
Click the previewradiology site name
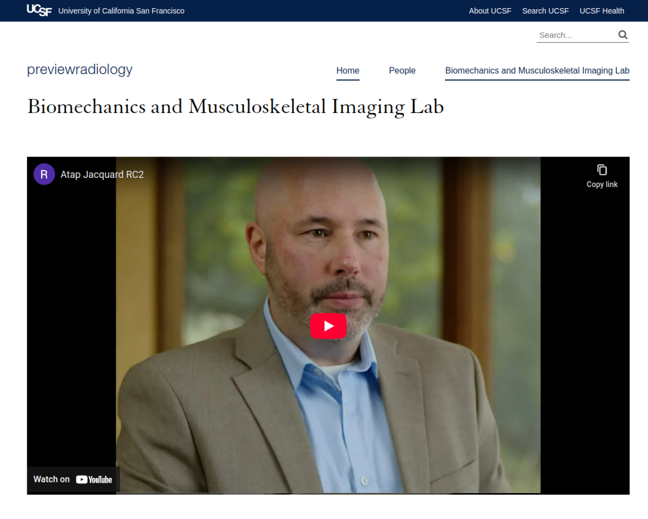click(x=79, y=69)
